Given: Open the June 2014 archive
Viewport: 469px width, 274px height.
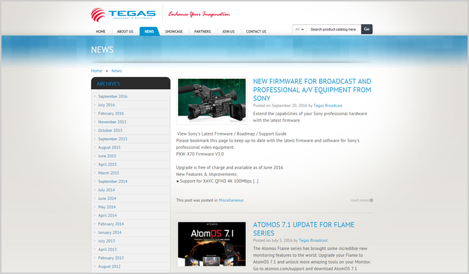Looking at the screenshot, I should (107, 198).
